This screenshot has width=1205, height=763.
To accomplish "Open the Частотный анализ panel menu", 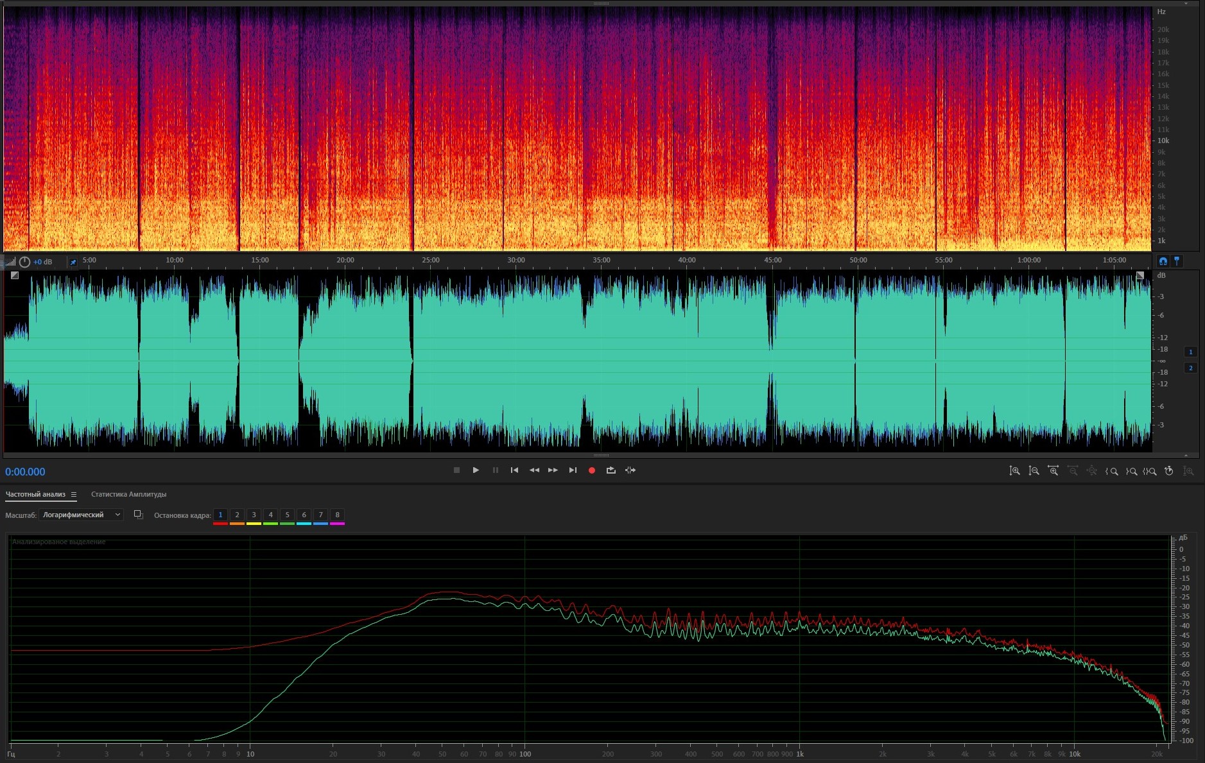I will pyautogui.click(x=74, y=494).
